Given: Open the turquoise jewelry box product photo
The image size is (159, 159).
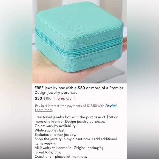Looking at the screenshot, I should click(79, 42).
